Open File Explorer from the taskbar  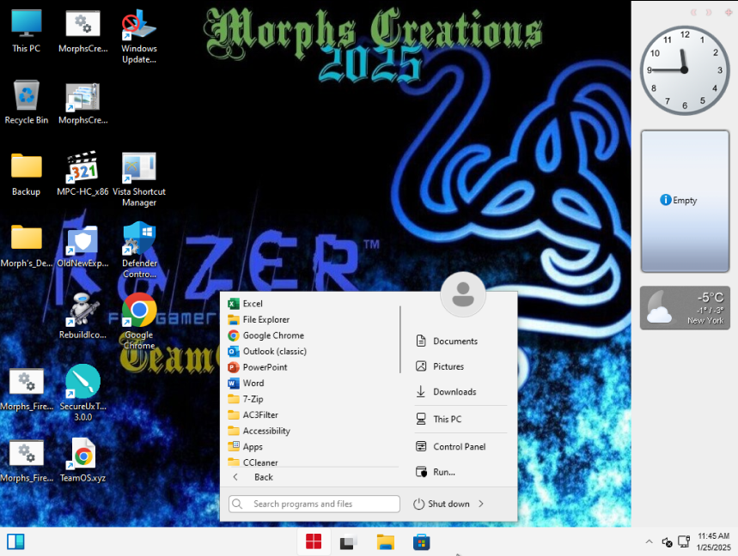coord(386,542)
